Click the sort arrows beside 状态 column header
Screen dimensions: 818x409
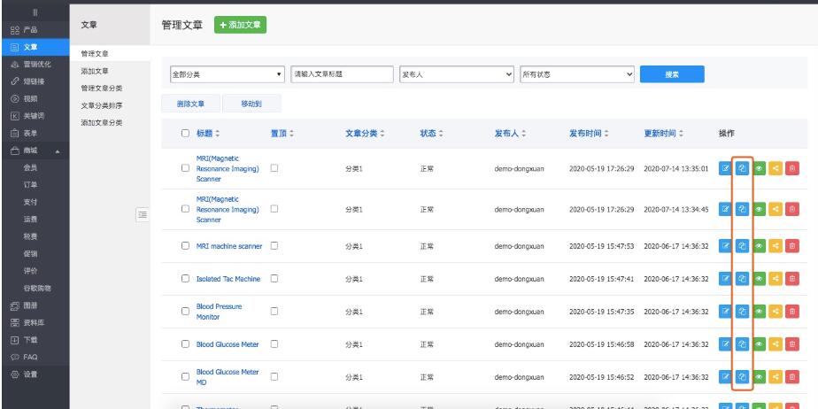pyautogui.click(x=439, y=133)
